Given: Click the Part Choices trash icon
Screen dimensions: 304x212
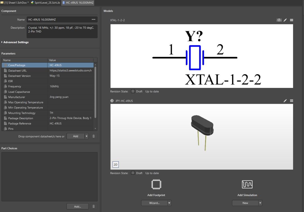Looking at the screenshot, I should coord(93,206).
